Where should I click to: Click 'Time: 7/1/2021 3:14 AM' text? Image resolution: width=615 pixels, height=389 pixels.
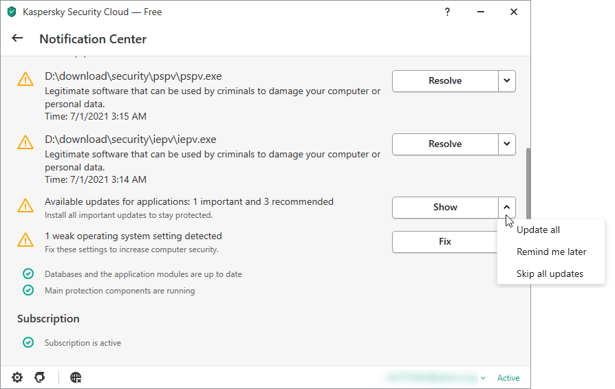point(96,179)
